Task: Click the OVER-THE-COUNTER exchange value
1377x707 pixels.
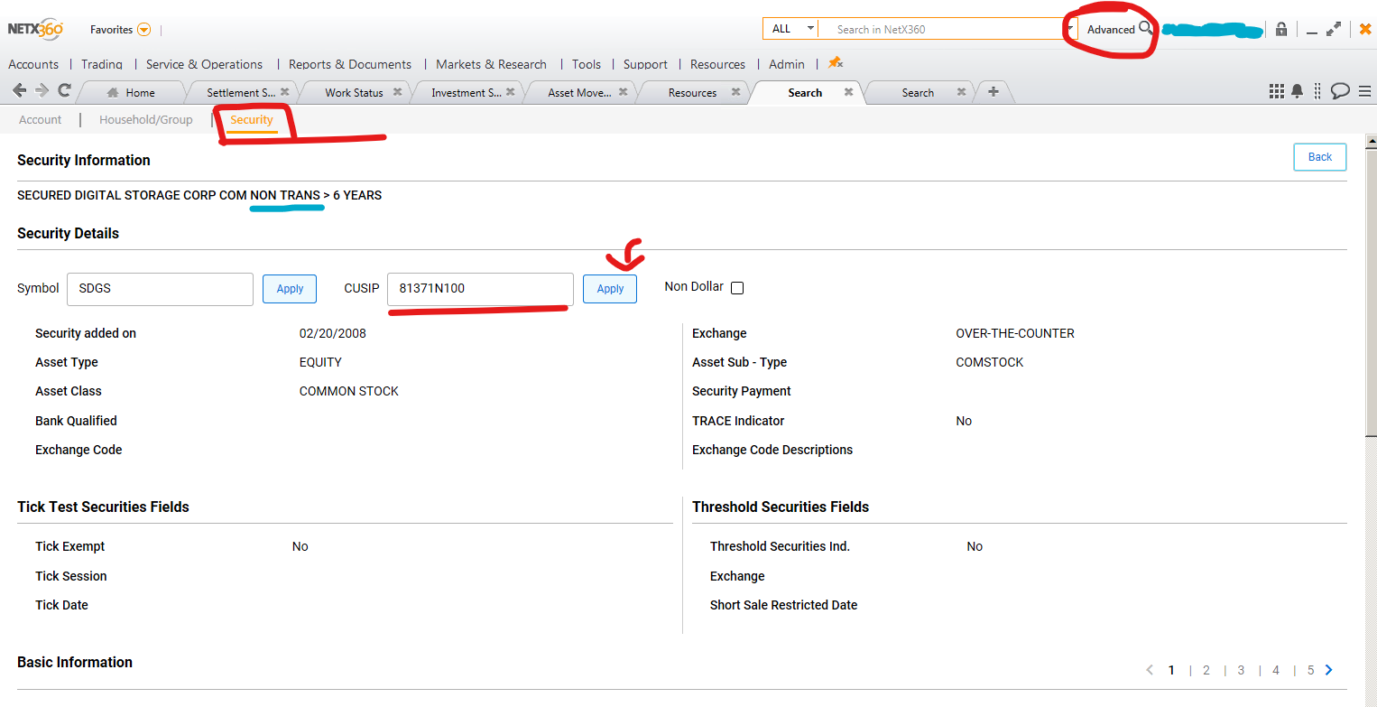Action: (1015, 333)
